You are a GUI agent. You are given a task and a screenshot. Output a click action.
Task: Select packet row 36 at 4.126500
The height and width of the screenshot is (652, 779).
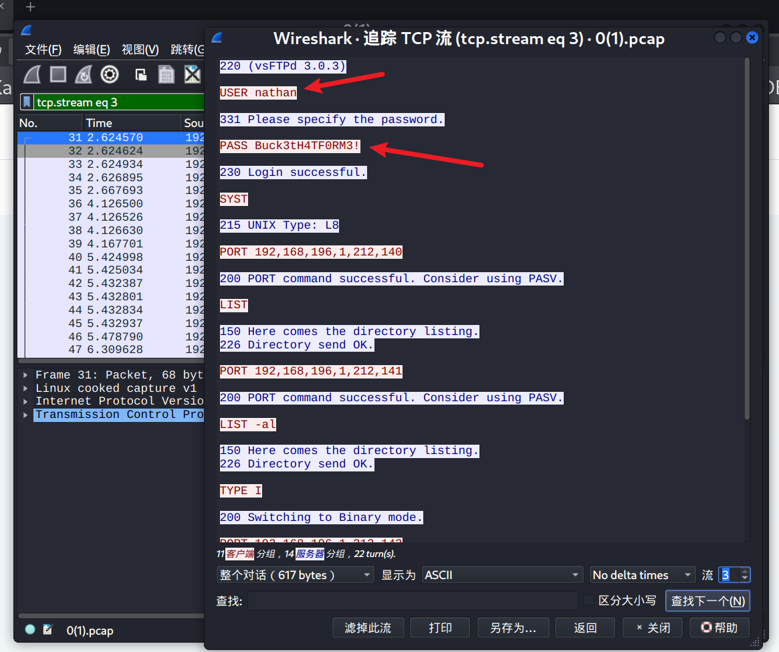click(111, 204)
